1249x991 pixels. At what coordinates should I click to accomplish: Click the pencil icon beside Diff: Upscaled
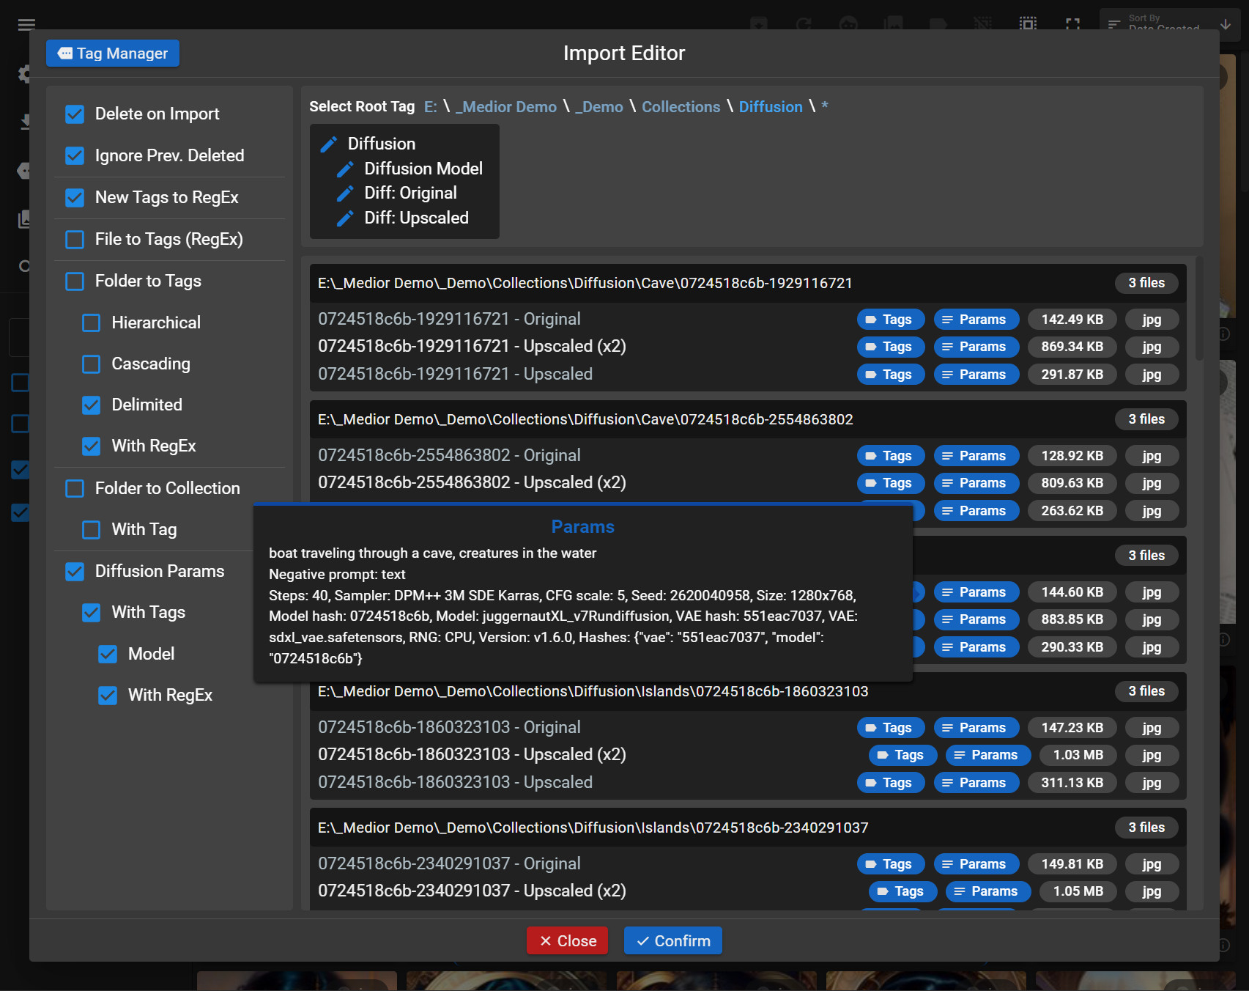345,218
